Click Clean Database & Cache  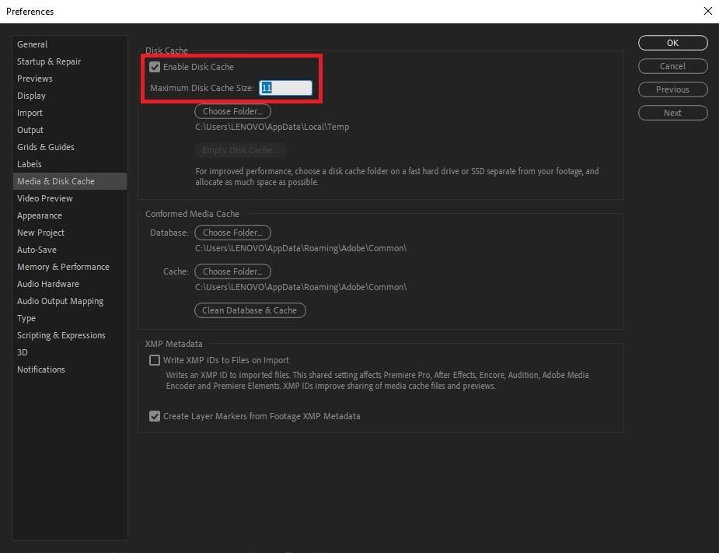[x=250, y=310]
